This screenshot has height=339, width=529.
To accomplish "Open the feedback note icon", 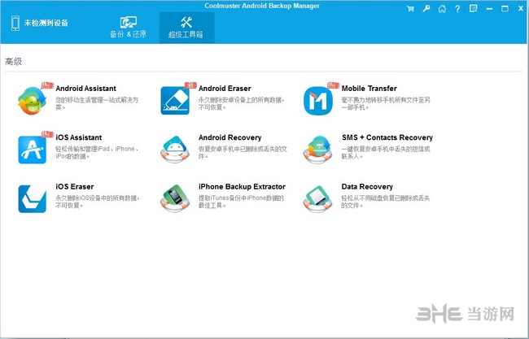I will [x=474, y=9].
